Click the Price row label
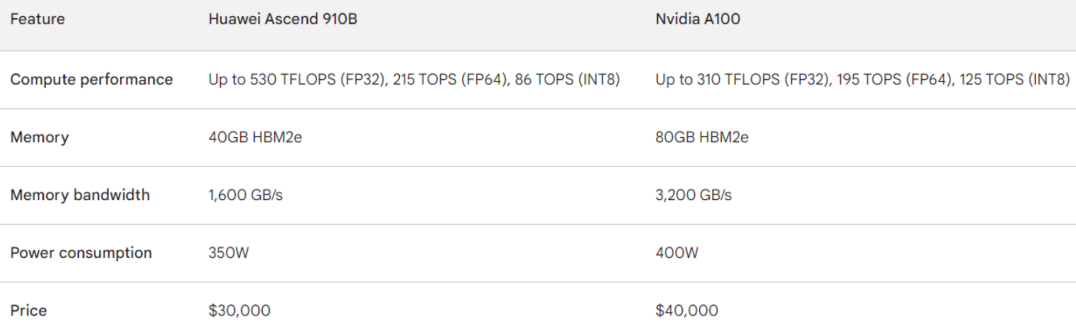This screenshot has height=326, width=1076. (28, 311)
